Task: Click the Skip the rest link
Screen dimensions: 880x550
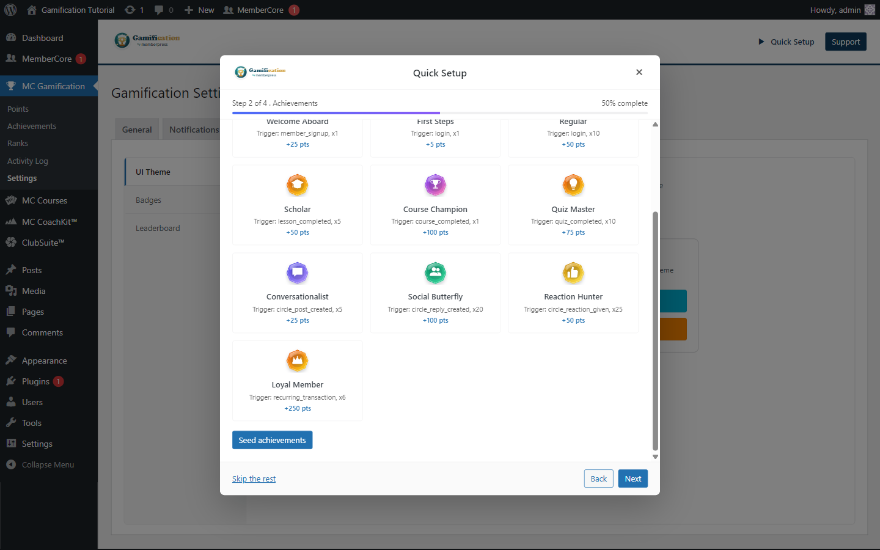Action: click(x=254, y=479)
